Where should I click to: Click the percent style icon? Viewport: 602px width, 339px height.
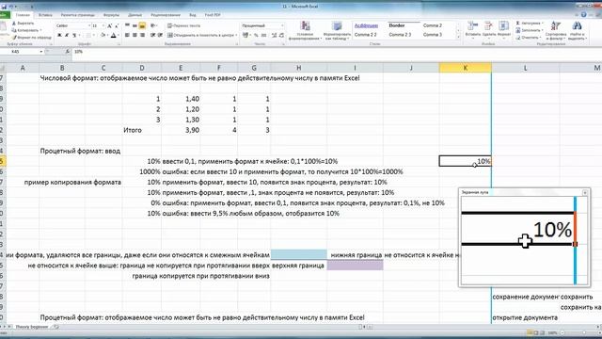click(256, 36)
